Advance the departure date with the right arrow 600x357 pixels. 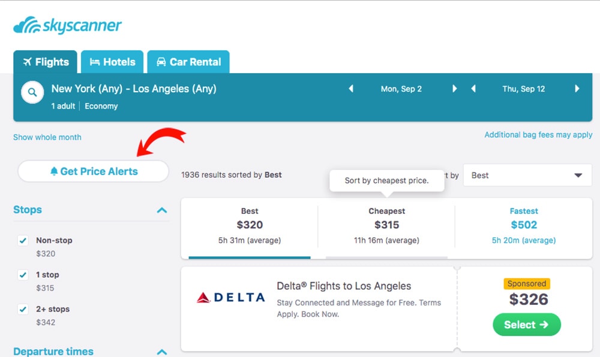tap(455, 88)
